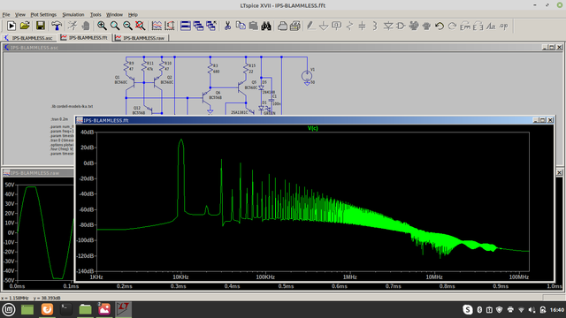
Task: Open the Tools menu
Action: point(96,14)
